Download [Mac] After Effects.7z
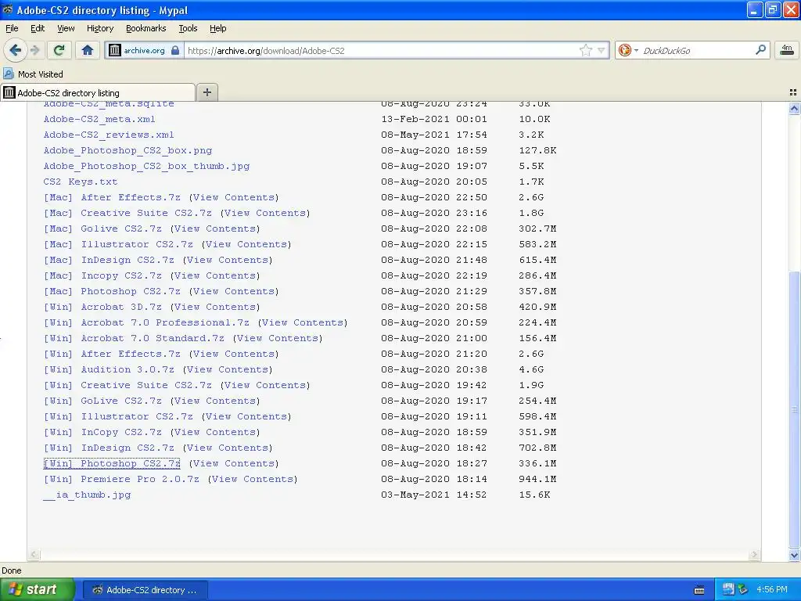 pyautogui.click(x=112, y=197)
